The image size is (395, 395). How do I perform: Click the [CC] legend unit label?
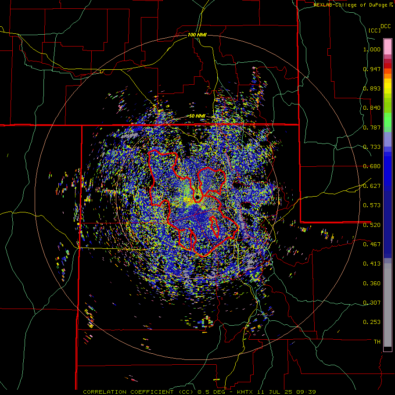[x=374, y=30]
